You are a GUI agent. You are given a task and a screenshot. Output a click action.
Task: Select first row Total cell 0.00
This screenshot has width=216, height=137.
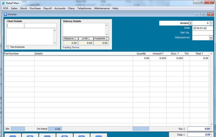pos(199,58)
